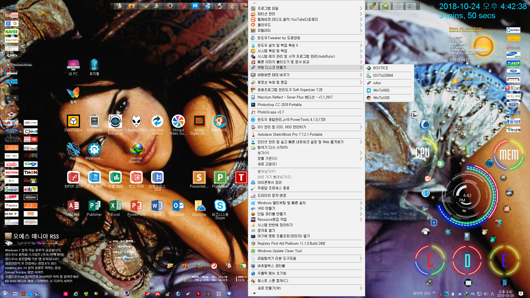Select BOOTICE from the submenu
The width and height of the screenshot is (530, 298).
click(x=389, y=68)
